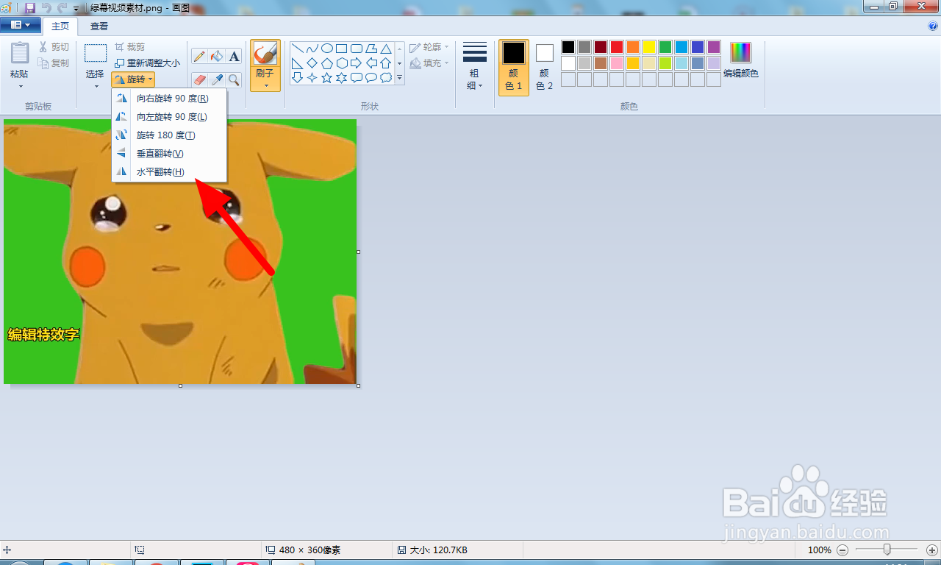Select the Text tool (A)
The height and width of the screenshot is (565, 941).
(234, 57)
